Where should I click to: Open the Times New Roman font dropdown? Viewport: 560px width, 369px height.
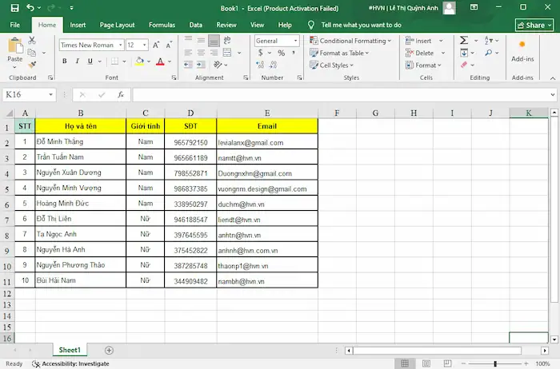pyautogui.click(x=90, y=45)
